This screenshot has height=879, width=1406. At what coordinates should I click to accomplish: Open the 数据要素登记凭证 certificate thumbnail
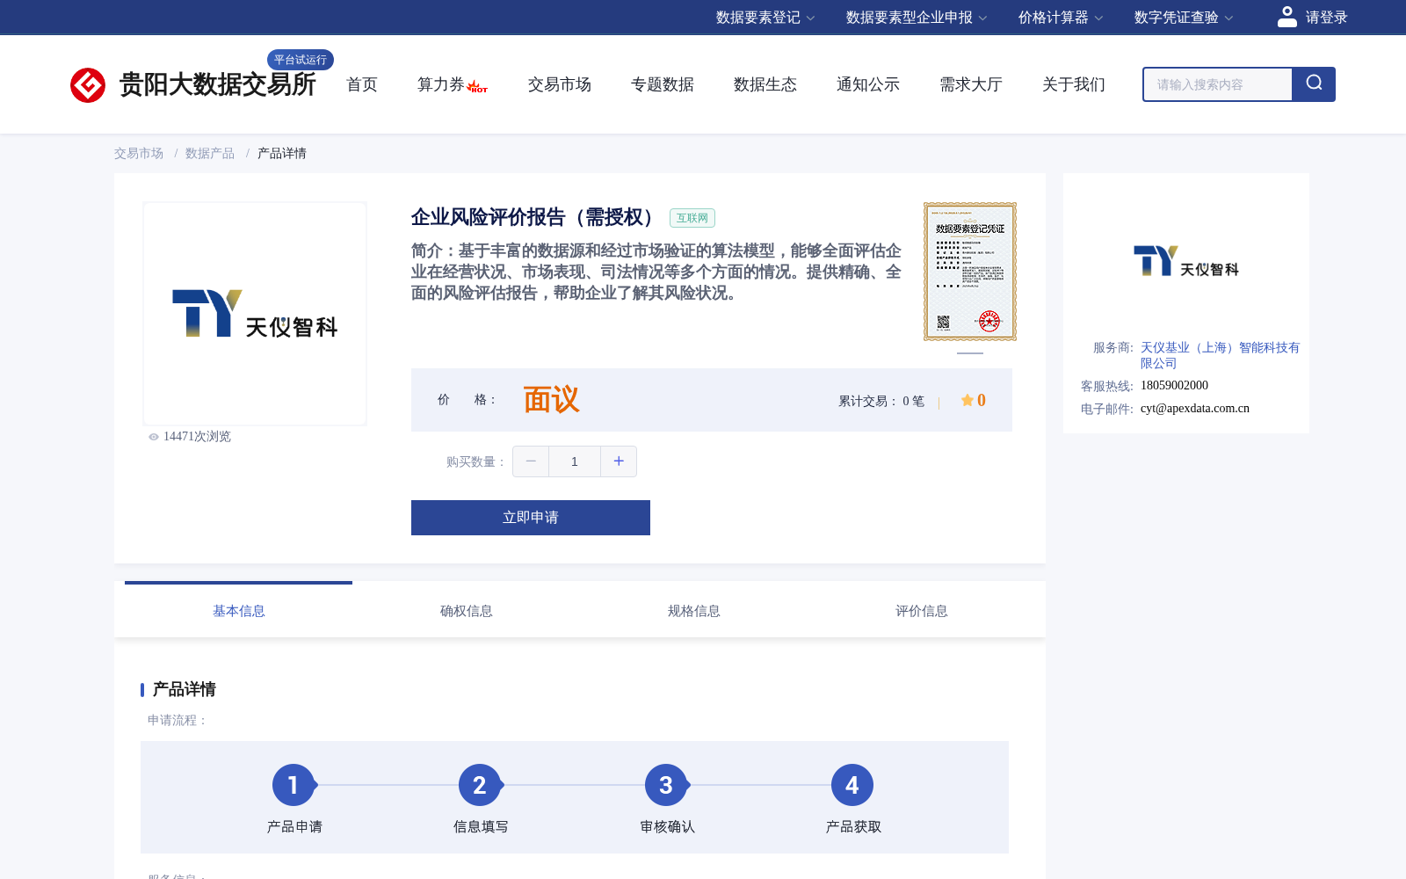970,272
